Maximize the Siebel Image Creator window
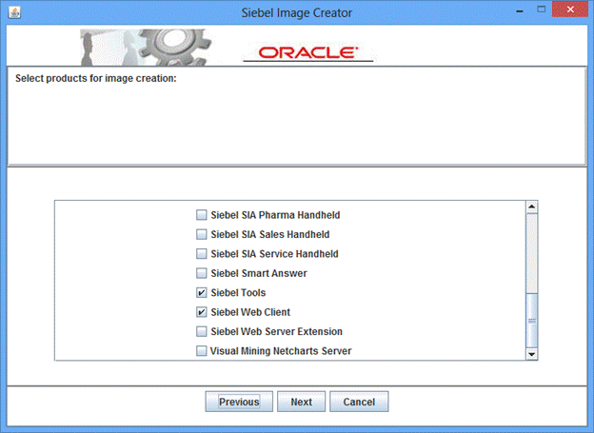 542,10
